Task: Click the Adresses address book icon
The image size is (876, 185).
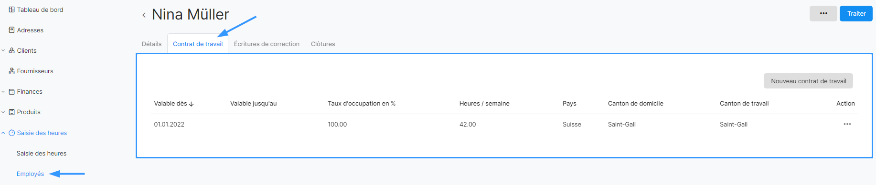Action: [11, 30]
